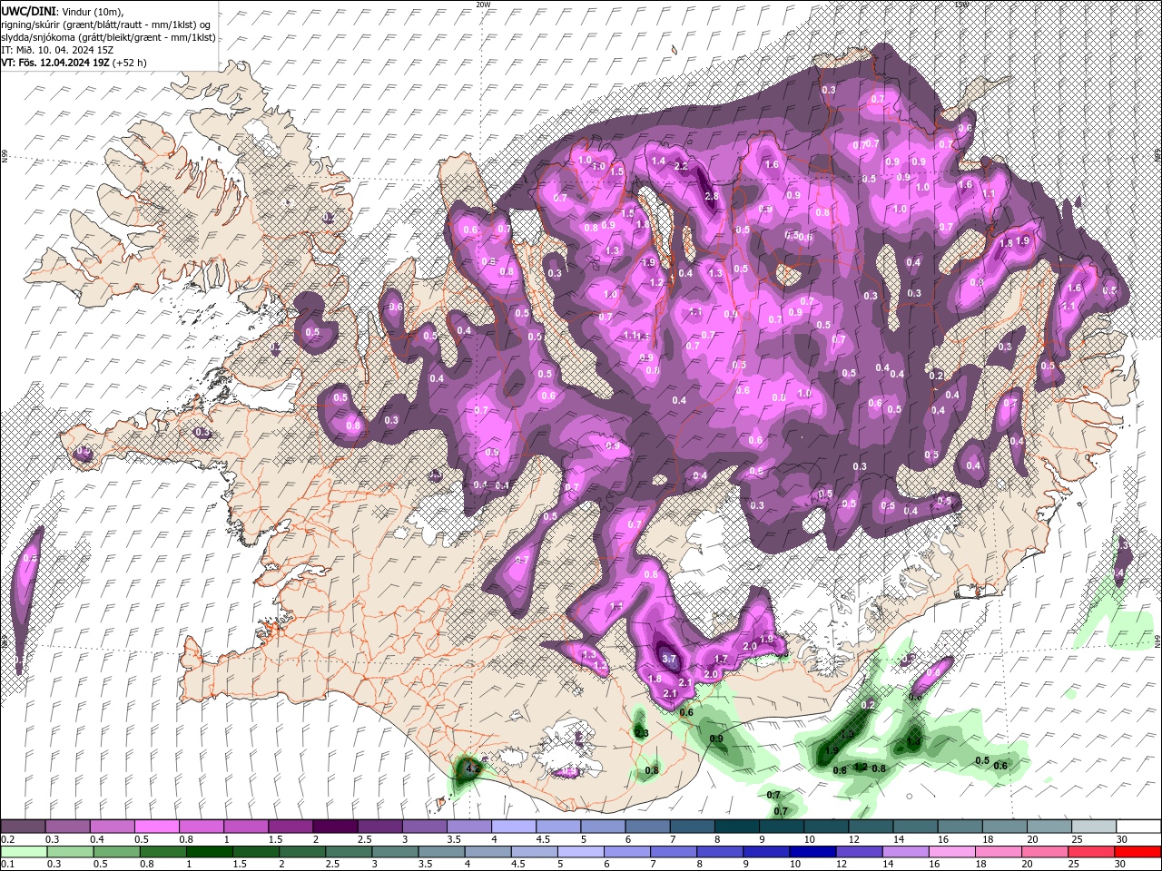Screen dimensions: 1162x871
Task: Click the "1.4" snow value label
Action: coord(659,161)
